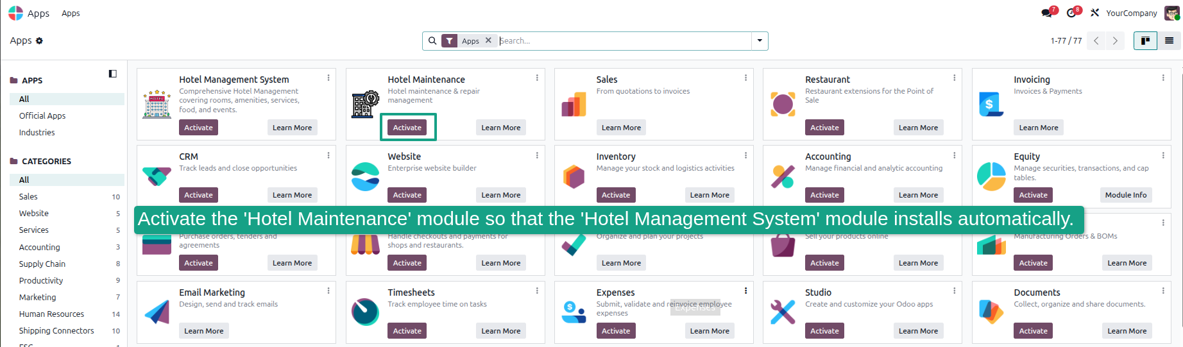This screenshot has width=1183, height=347.
Task: Click the Equity pie chart icon
Action: coord(991,176)
